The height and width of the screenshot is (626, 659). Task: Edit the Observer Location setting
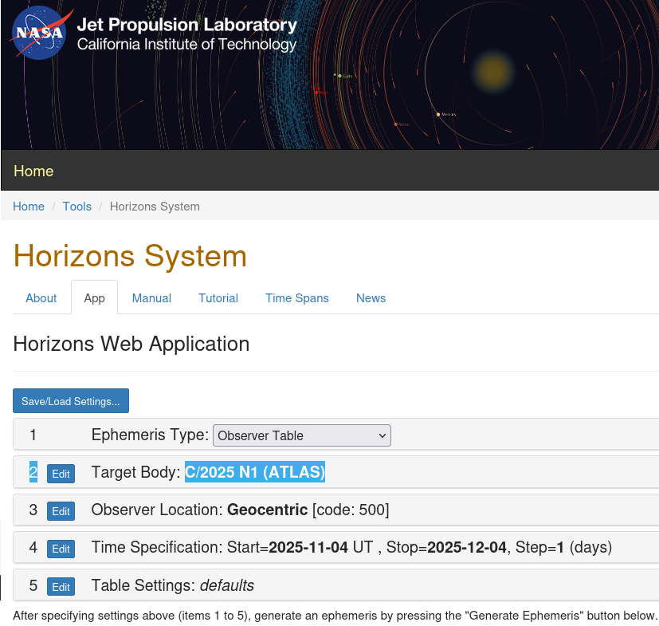click(x=61, y=511)
